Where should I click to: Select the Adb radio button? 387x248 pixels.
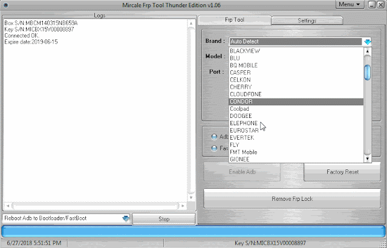click(214, 137)
